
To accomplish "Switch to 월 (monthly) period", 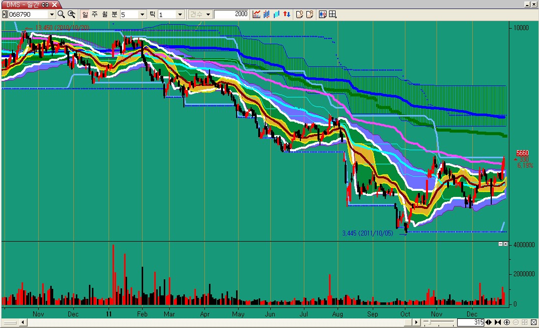I will pos(104,15).
